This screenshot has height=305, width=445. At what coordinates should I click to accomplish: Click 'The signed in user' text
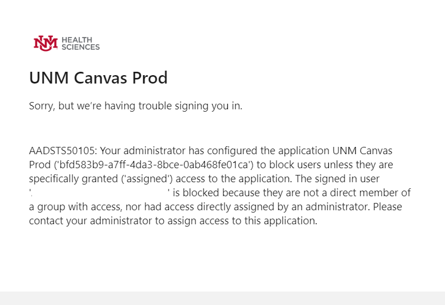[337, 179]
